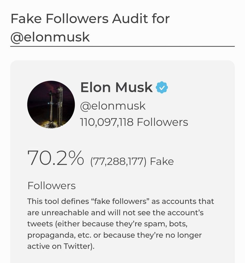Click the blue verified checkmark badge
The height and width of the screenshot is (263, 245).
click(x=162, y=88)
